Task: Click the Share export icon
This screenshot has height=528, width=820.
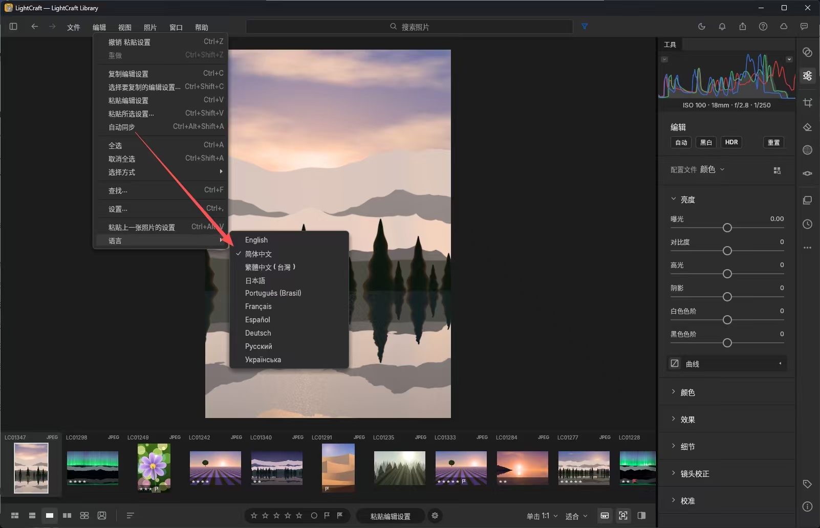Action: [743, 27]
